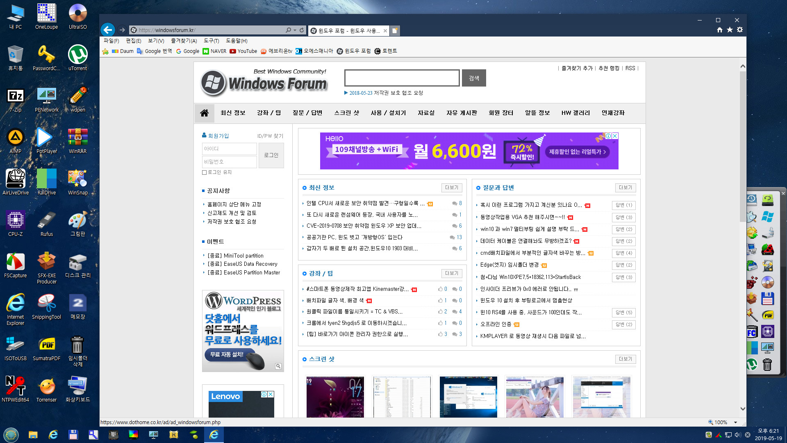This screenshot has height=443, width=787.
Task: Click the browser forward arrow button
Action: [122, 30]
